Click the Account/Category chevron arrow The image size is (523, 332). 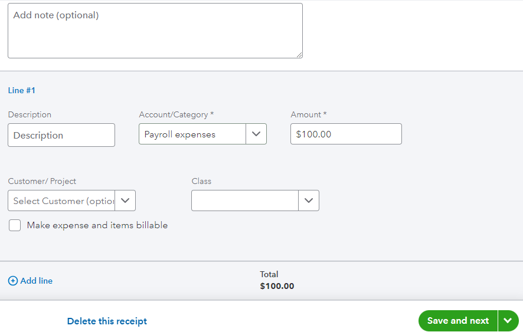pos(256,134)
